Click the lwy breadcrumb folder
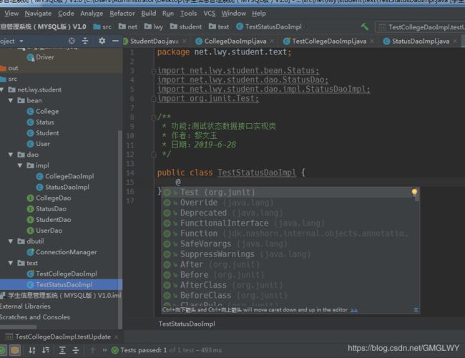 click(154, 26)
